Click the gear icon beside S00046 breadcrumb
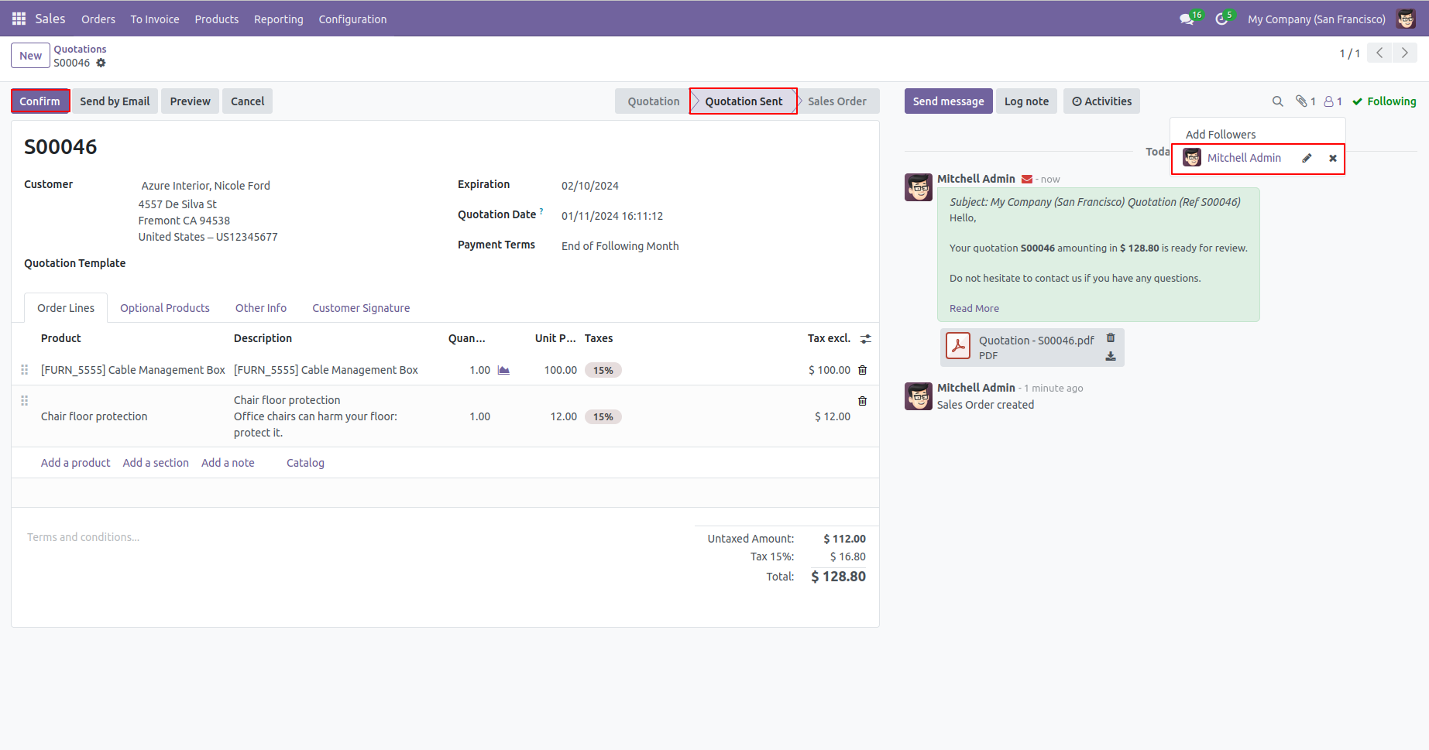The image size is (1429, 750). point(101,63)
